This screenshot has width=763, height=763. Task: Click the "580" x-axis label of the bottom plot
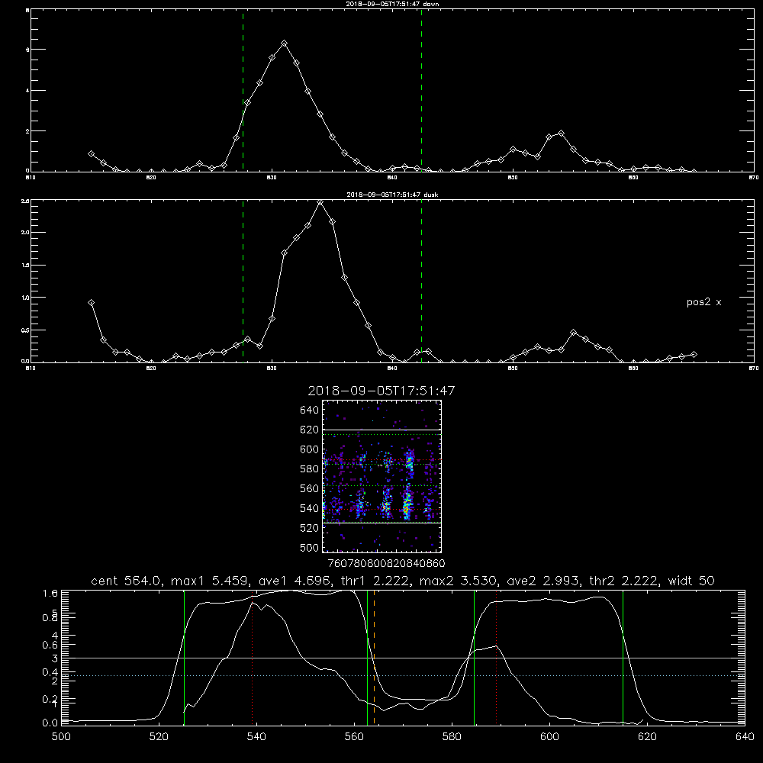(452, 737)
